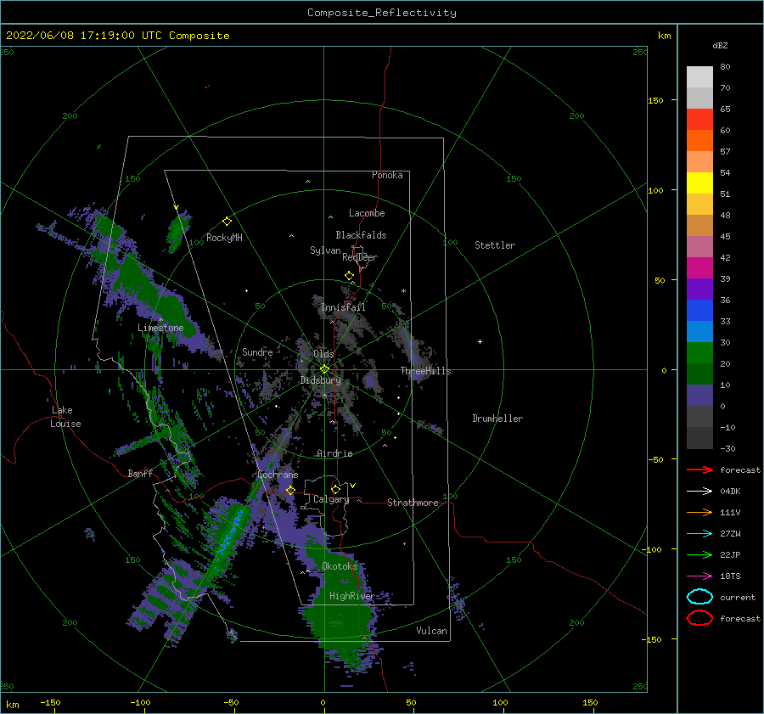The image size is (764, 714).
Task: Click the cyan 27ZW arrow icon
Action: coord(699,534)
